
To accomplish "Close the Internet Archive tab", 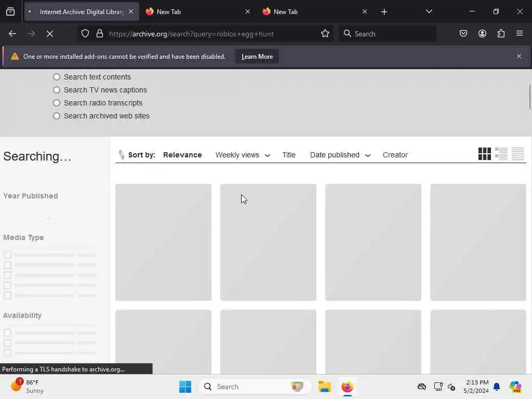I will (131, 11).
